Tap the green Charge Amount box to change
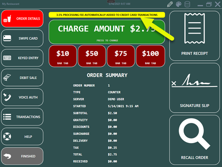This screenshot has height=167, width=222. (107, 32)
